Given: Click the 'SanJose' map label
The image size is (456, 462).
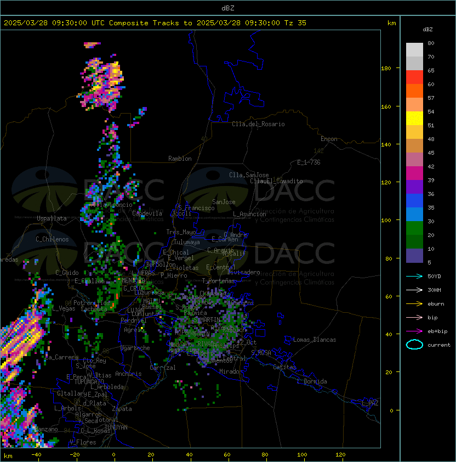Looking at the screenshot, I should click(x=224, y=202).
